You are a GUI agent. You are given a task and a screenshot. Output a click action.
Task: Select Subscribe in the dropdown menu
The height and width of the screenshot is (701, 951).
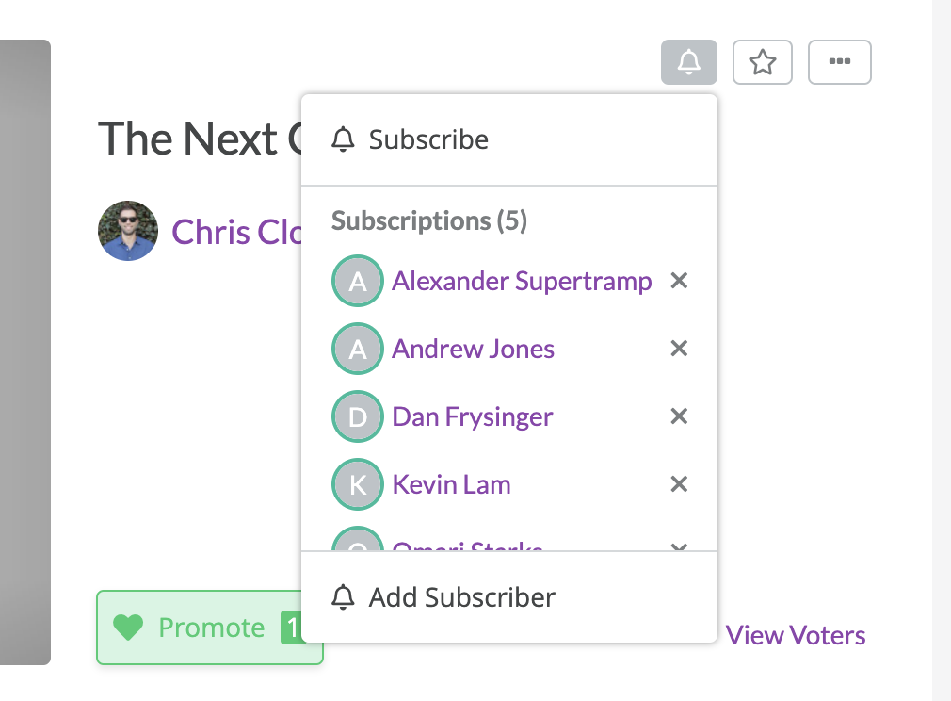click(509, 139)
